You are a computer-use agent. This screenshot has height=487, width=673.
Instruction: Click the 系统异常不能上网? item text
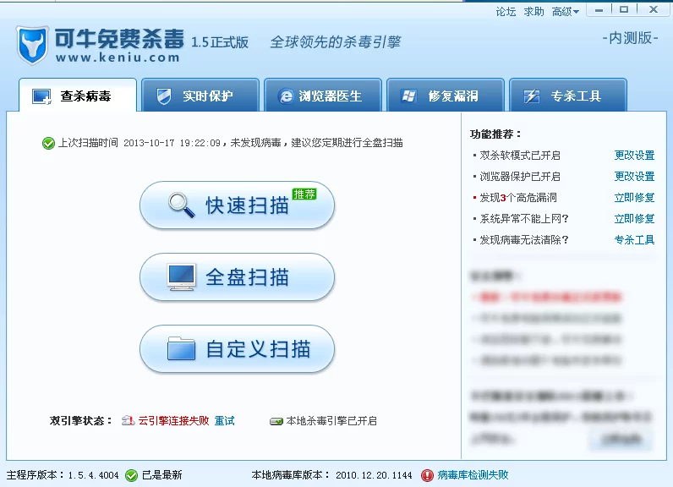524,219
